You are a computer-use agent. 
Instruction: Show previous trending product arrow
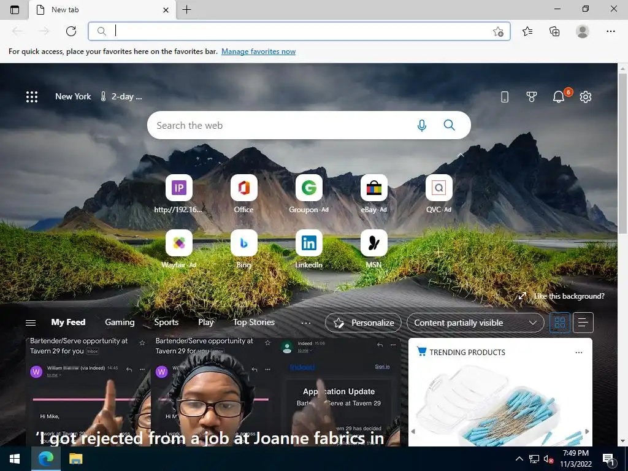click(413, 431)
